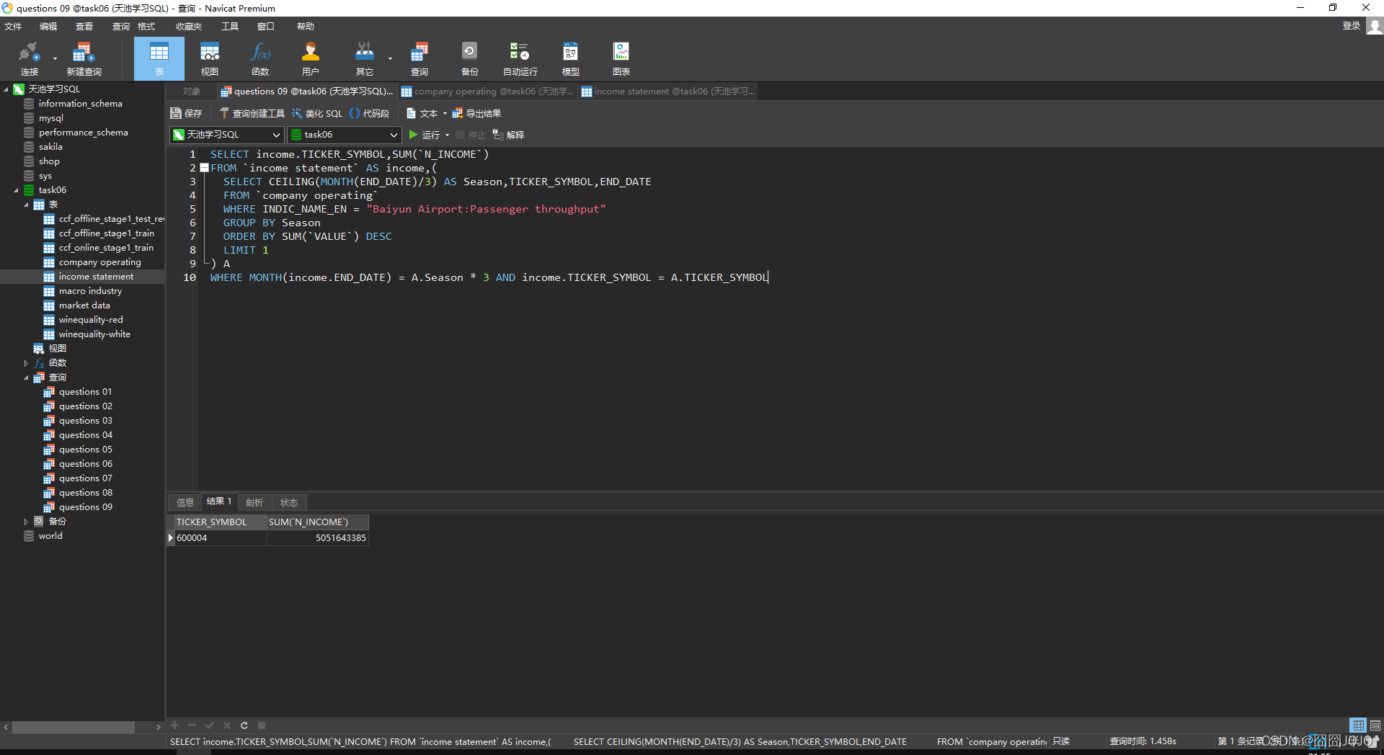Select the market data table
Screen dimensions: 1384x755
84,305
